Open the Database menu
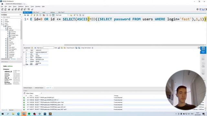Image resolution: width=207 pixels, height=116 pixels. [21, 6]
